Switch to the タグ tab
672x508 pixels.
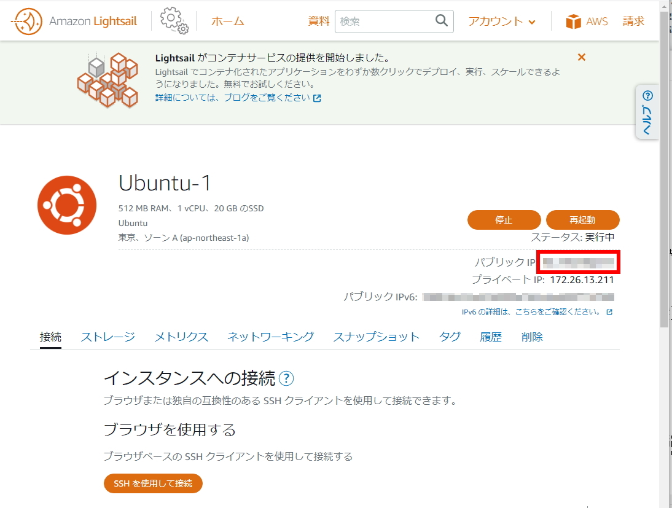click(x=450, y=337)
